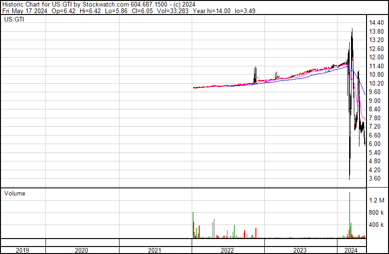Click the 800 k volume axis label
This screenshot has width=389, height=254.
376,212
